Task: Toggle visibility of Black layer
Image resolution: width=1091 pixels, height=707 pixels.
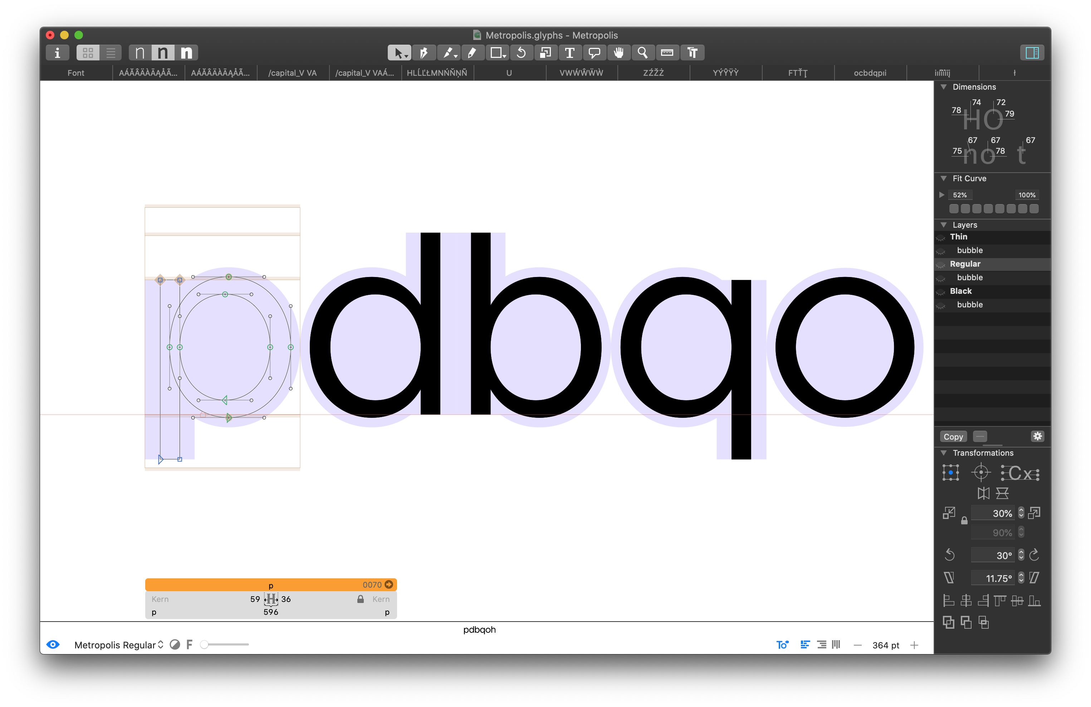Action: pyautogui.click(x=941, y=292)
